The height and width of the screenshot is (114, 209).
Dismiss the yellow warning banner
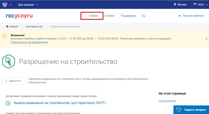click(206, 39)
